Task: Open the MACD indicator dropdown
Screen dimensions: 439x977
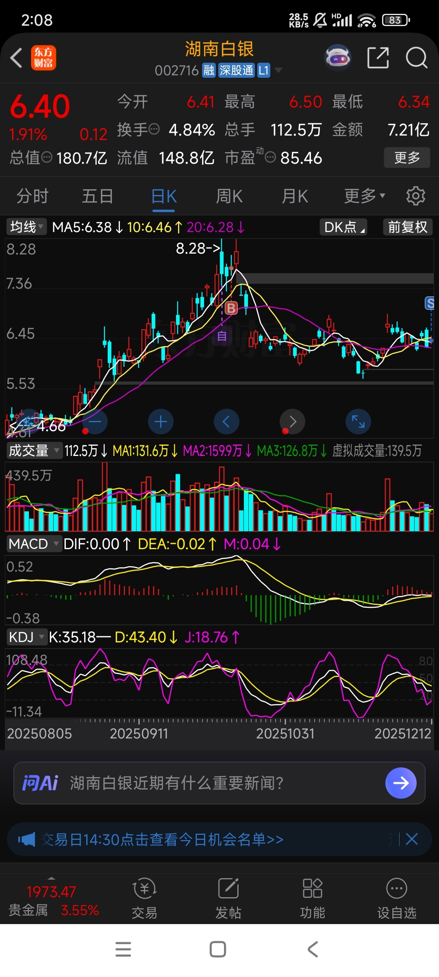Action: pyautogui.click(x=34, y=544)
